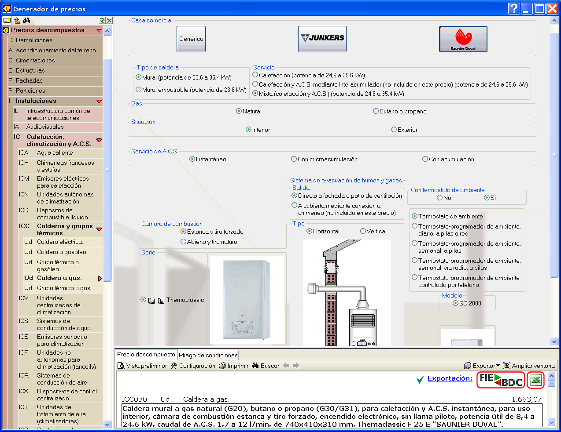Select the Junkers brand logo

coord(322,39)
